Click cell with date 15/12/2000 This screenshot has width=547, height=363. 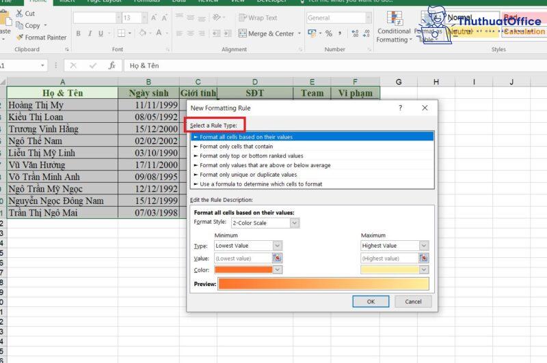point(149,129)
